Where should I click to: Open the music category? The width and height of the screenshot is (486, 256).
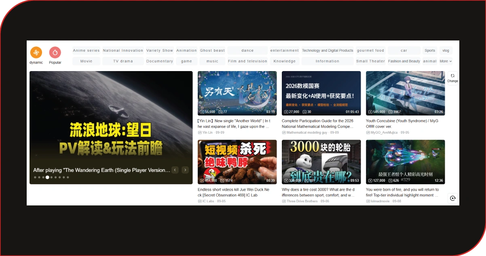click(212, 61)
